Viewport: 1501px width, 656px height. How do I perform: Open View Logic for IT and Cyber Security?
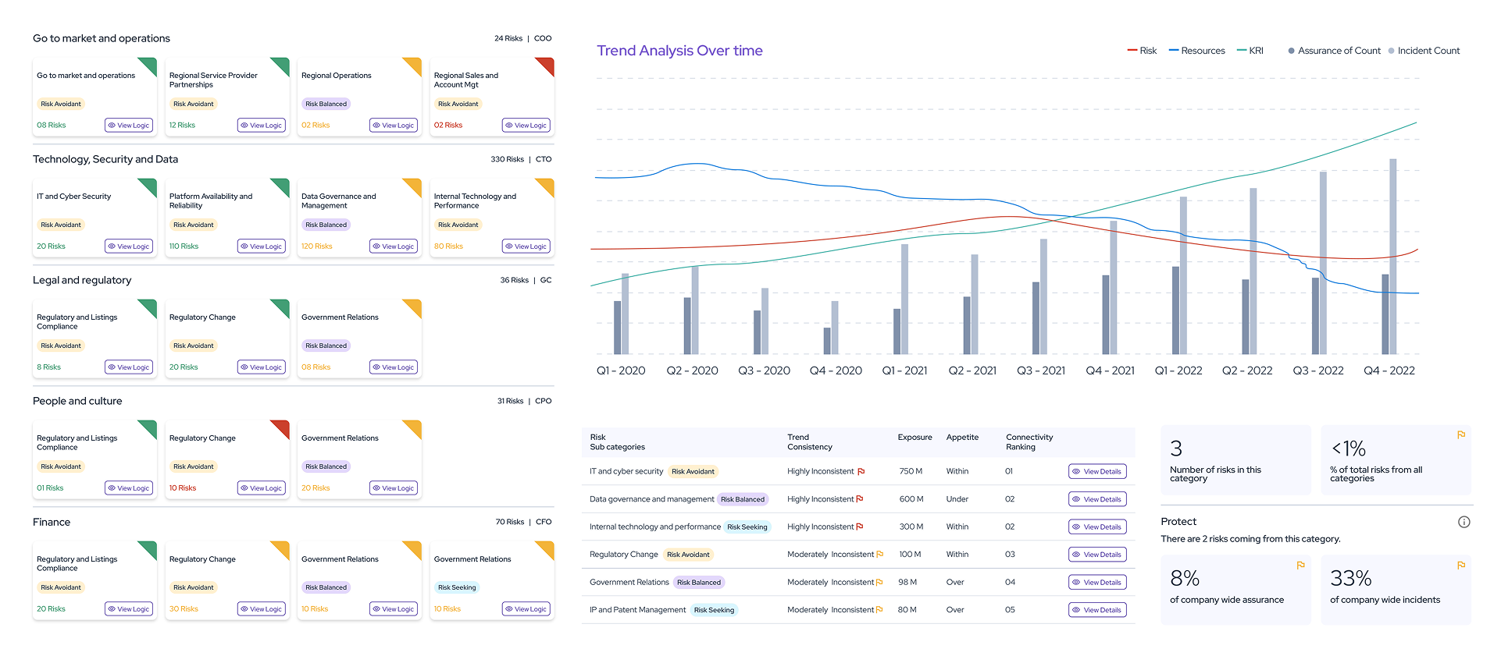[x=129, y=246]
